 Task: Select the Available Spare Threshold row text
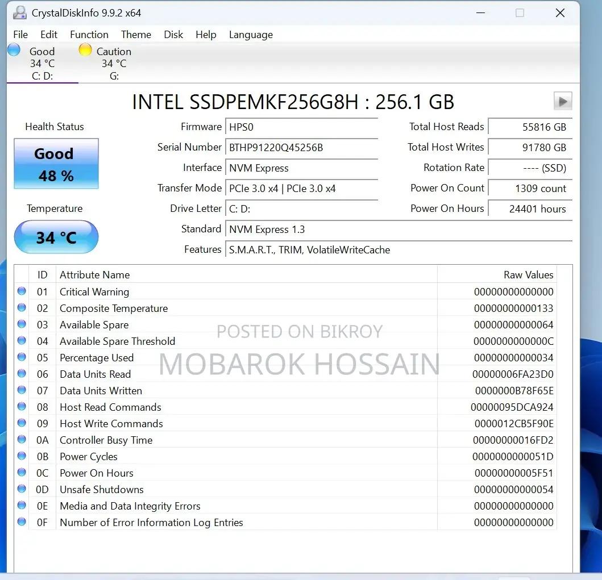tap(118, 341)
